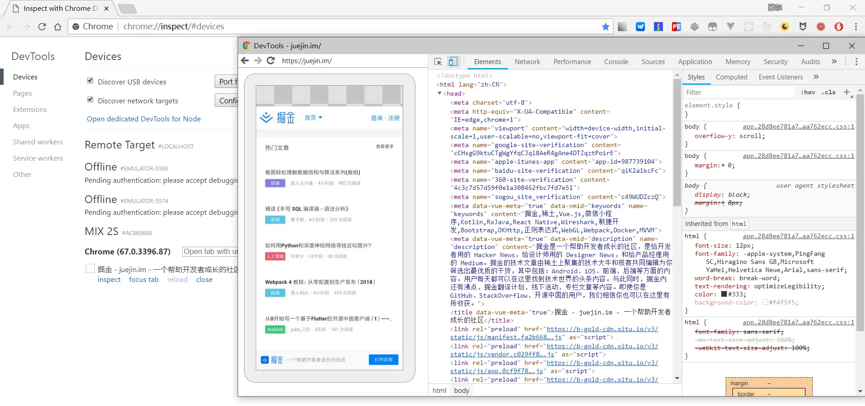The height and width of the screenshot is (406, 865).
Task: Click the 打开应用 button in the preview
Action: click(383, 360)
